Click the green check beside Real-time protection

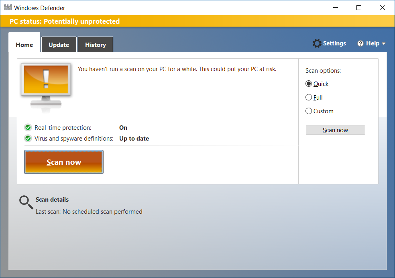28,127
